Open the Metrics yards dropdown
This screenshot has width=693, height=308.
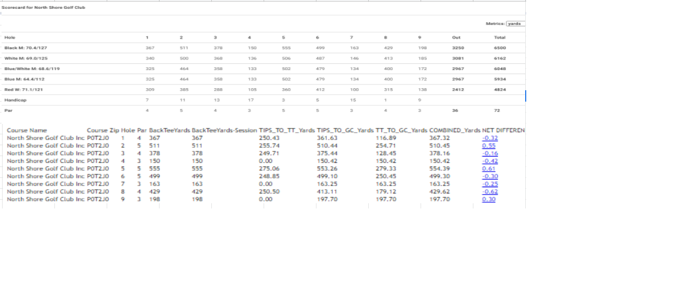tap(516, 24)
